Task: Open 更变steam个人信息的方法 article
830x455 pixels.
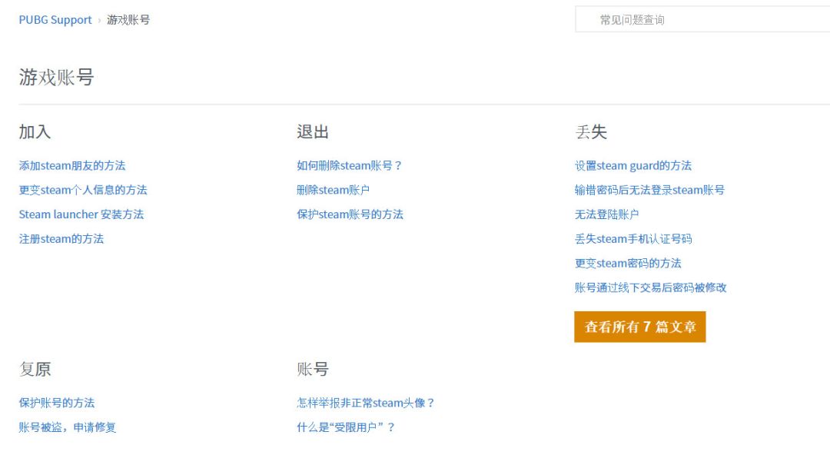Action: [x=83, y=190]
